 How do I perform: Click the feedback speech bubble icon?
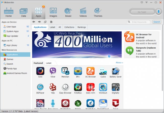pyautogui.click(x=142, y=3)
